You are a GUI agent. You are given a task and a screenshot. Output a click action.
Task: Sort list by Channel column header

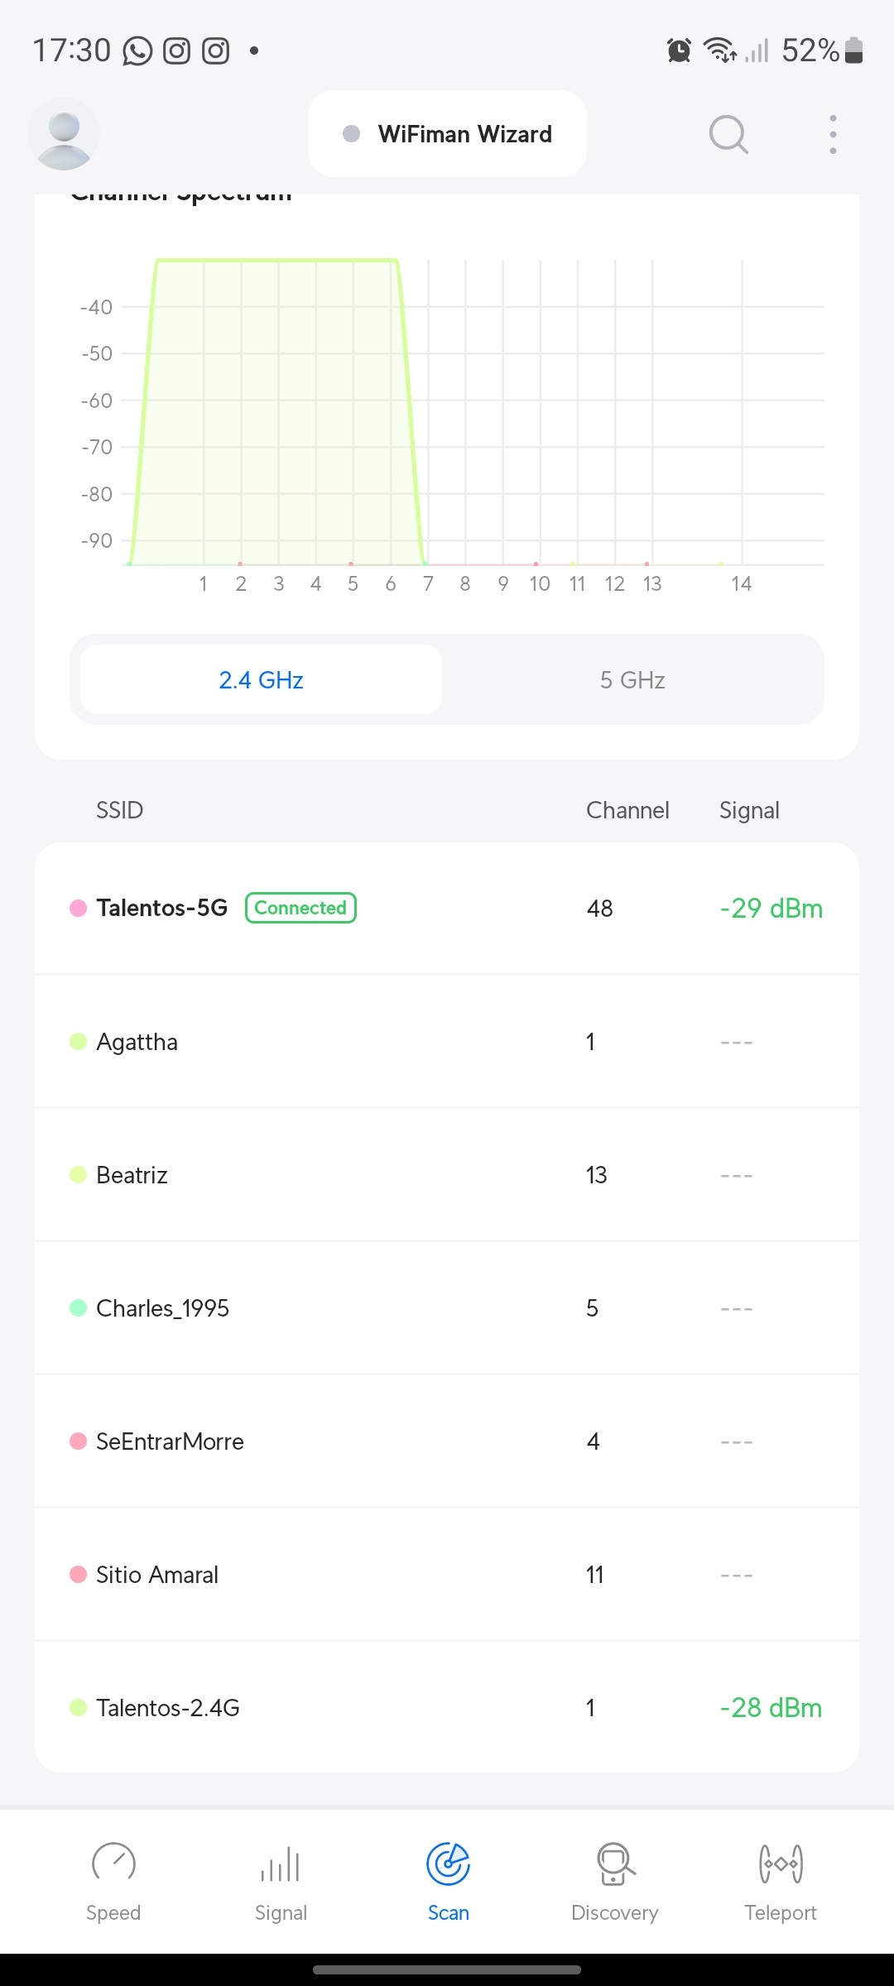point(627,810)
